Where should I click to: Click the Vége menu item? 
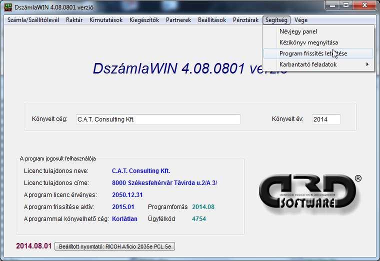tap(301, 20)
